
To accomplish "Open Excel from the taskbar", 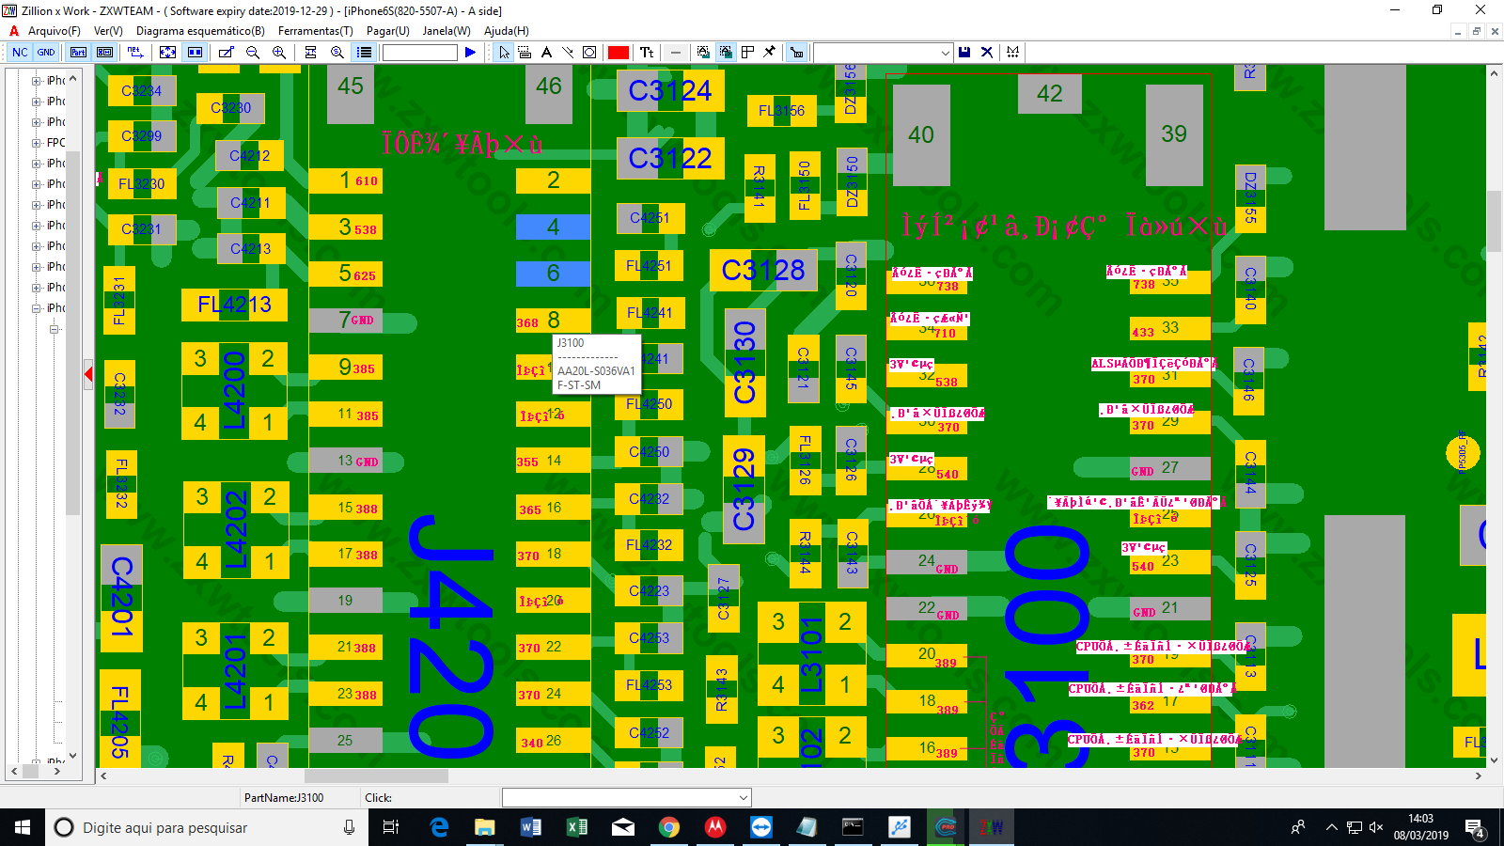I will [x=576, y=827].
